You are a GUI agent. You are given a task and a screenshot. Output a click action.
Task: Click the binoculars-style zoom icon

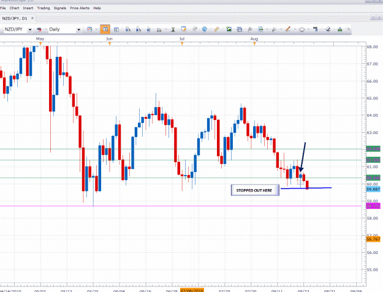pyautogui.click(x=159, y=29)
